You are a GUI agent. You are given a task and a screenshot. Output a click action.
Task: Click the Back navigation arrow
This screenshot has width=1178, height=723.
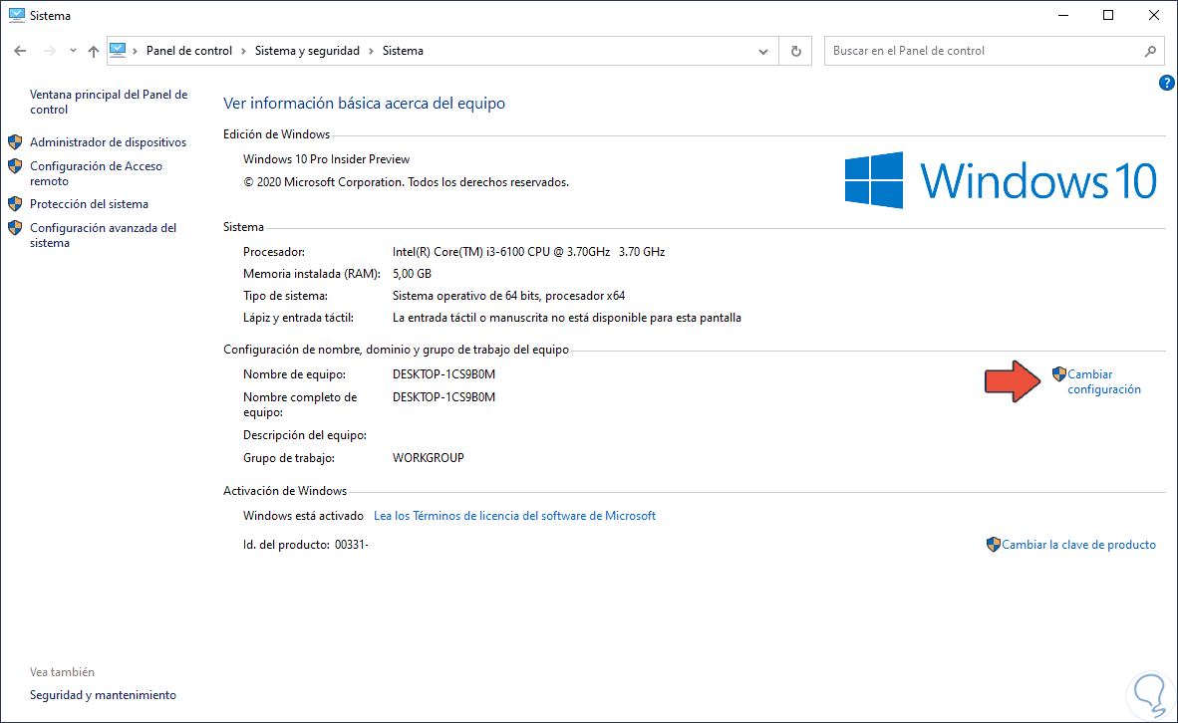point(20,51)
